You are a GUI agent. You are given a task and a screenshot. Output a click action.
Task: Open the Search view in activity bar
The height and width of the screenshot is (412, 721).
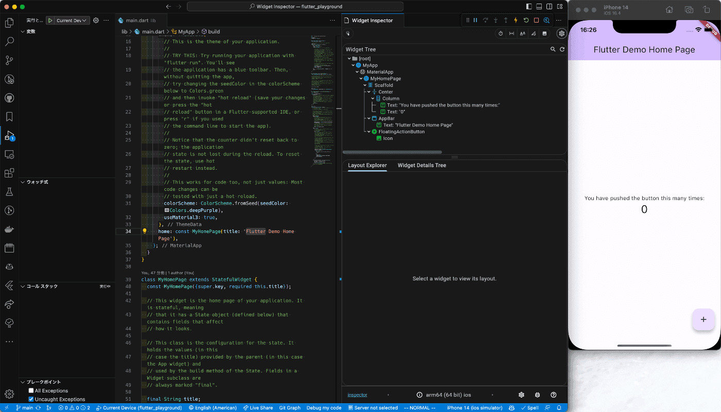(9, 42)
